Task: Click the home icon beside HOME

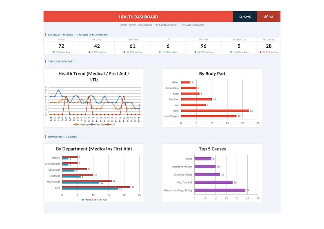Action: [x=240, y=17]
